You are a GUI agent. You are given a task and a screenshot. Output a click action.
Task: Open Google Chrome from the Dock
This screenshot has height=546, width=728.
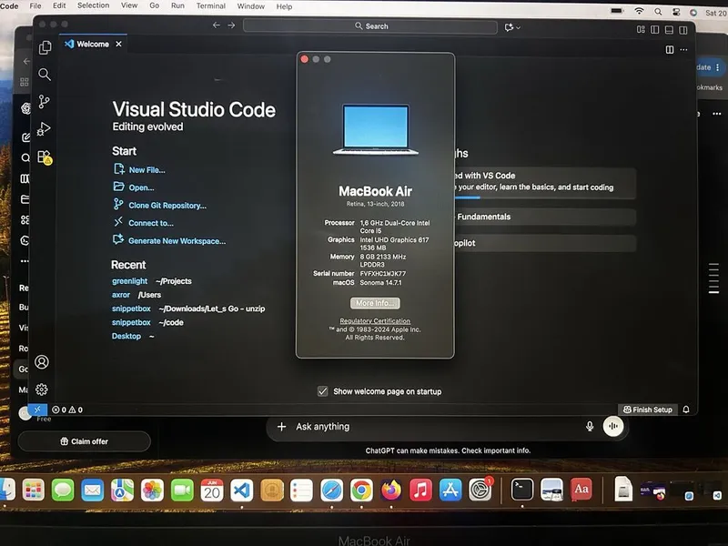pyautogui.click(x=361, y=490)
